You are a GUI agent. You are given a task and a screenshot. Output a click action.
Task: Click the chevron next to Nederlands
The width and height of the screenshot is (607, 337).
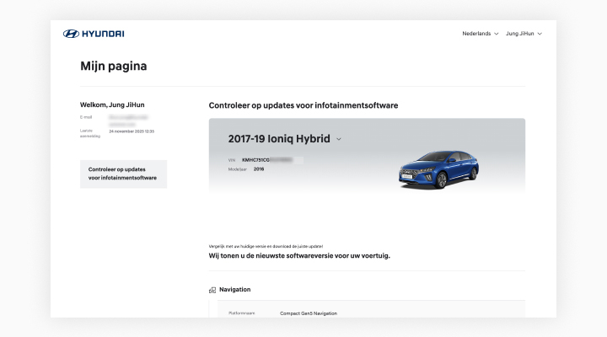pyautogui.click(x=496, y=34)
